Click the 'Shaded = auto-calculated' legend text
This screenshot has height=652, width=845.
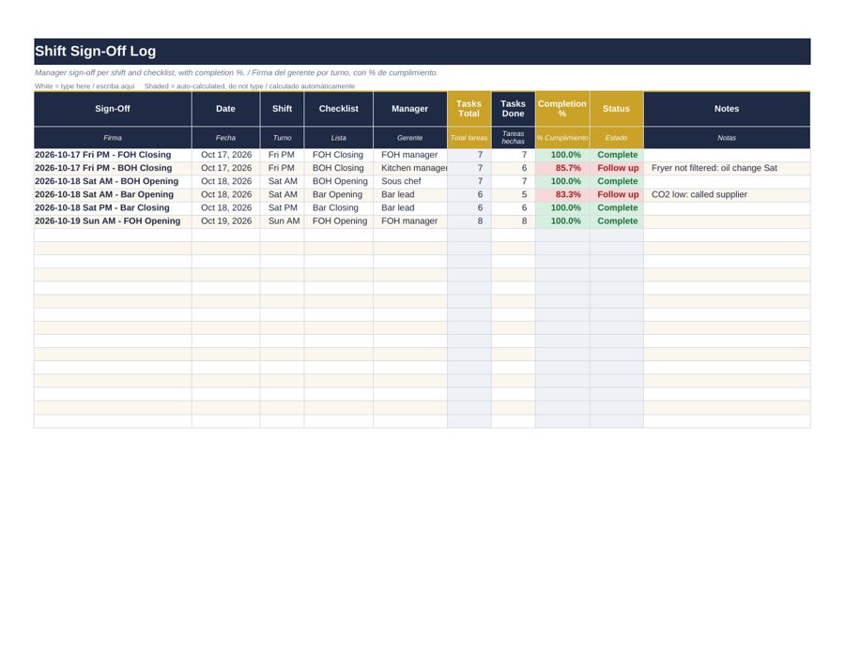[x=250, y=86]
